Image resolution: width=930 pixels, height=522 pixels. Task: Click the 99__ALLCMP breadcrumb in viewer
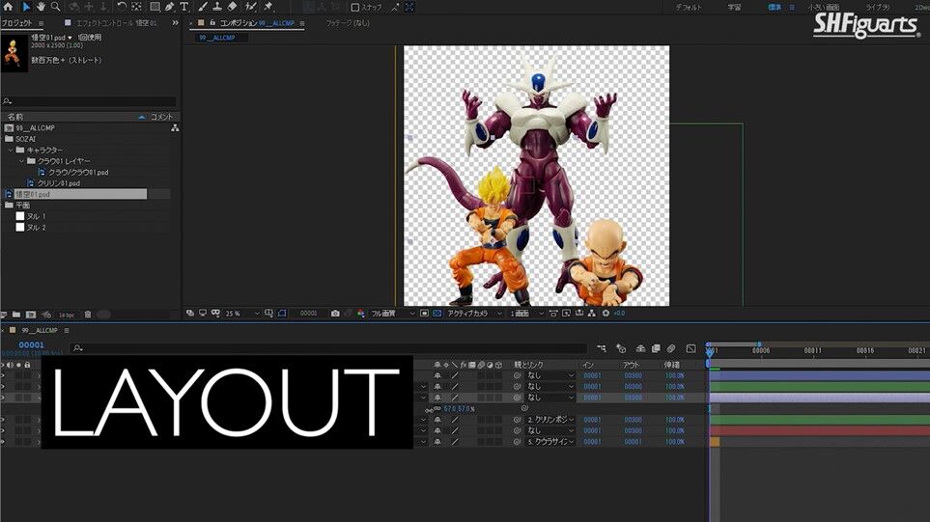pos(217,38)
